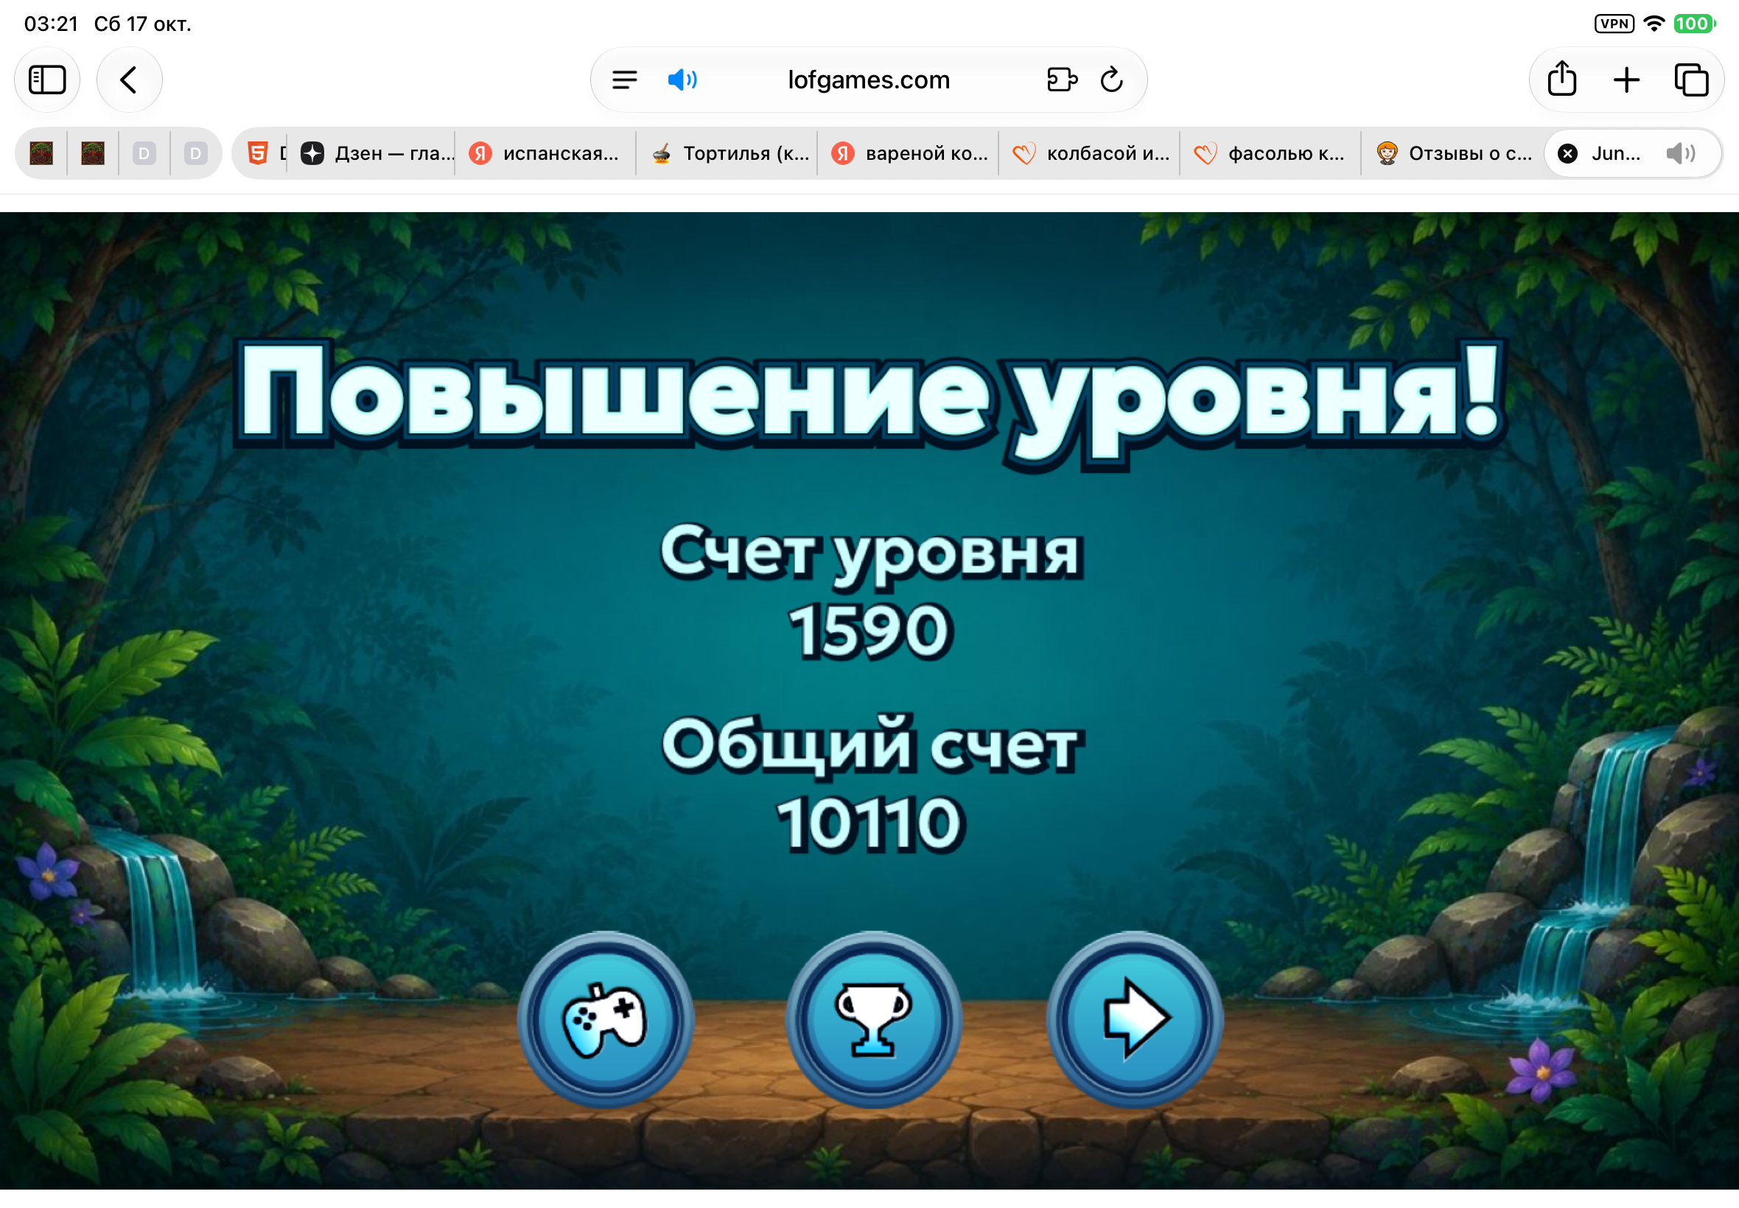Viewport: 1739px width, 1208px height.
Task: Continue to next level with arrow button
Action: pos(1134,1019)
